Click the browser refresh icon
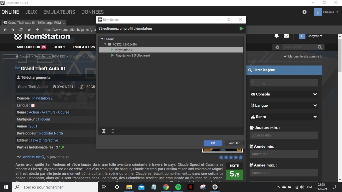 point(21,30)
